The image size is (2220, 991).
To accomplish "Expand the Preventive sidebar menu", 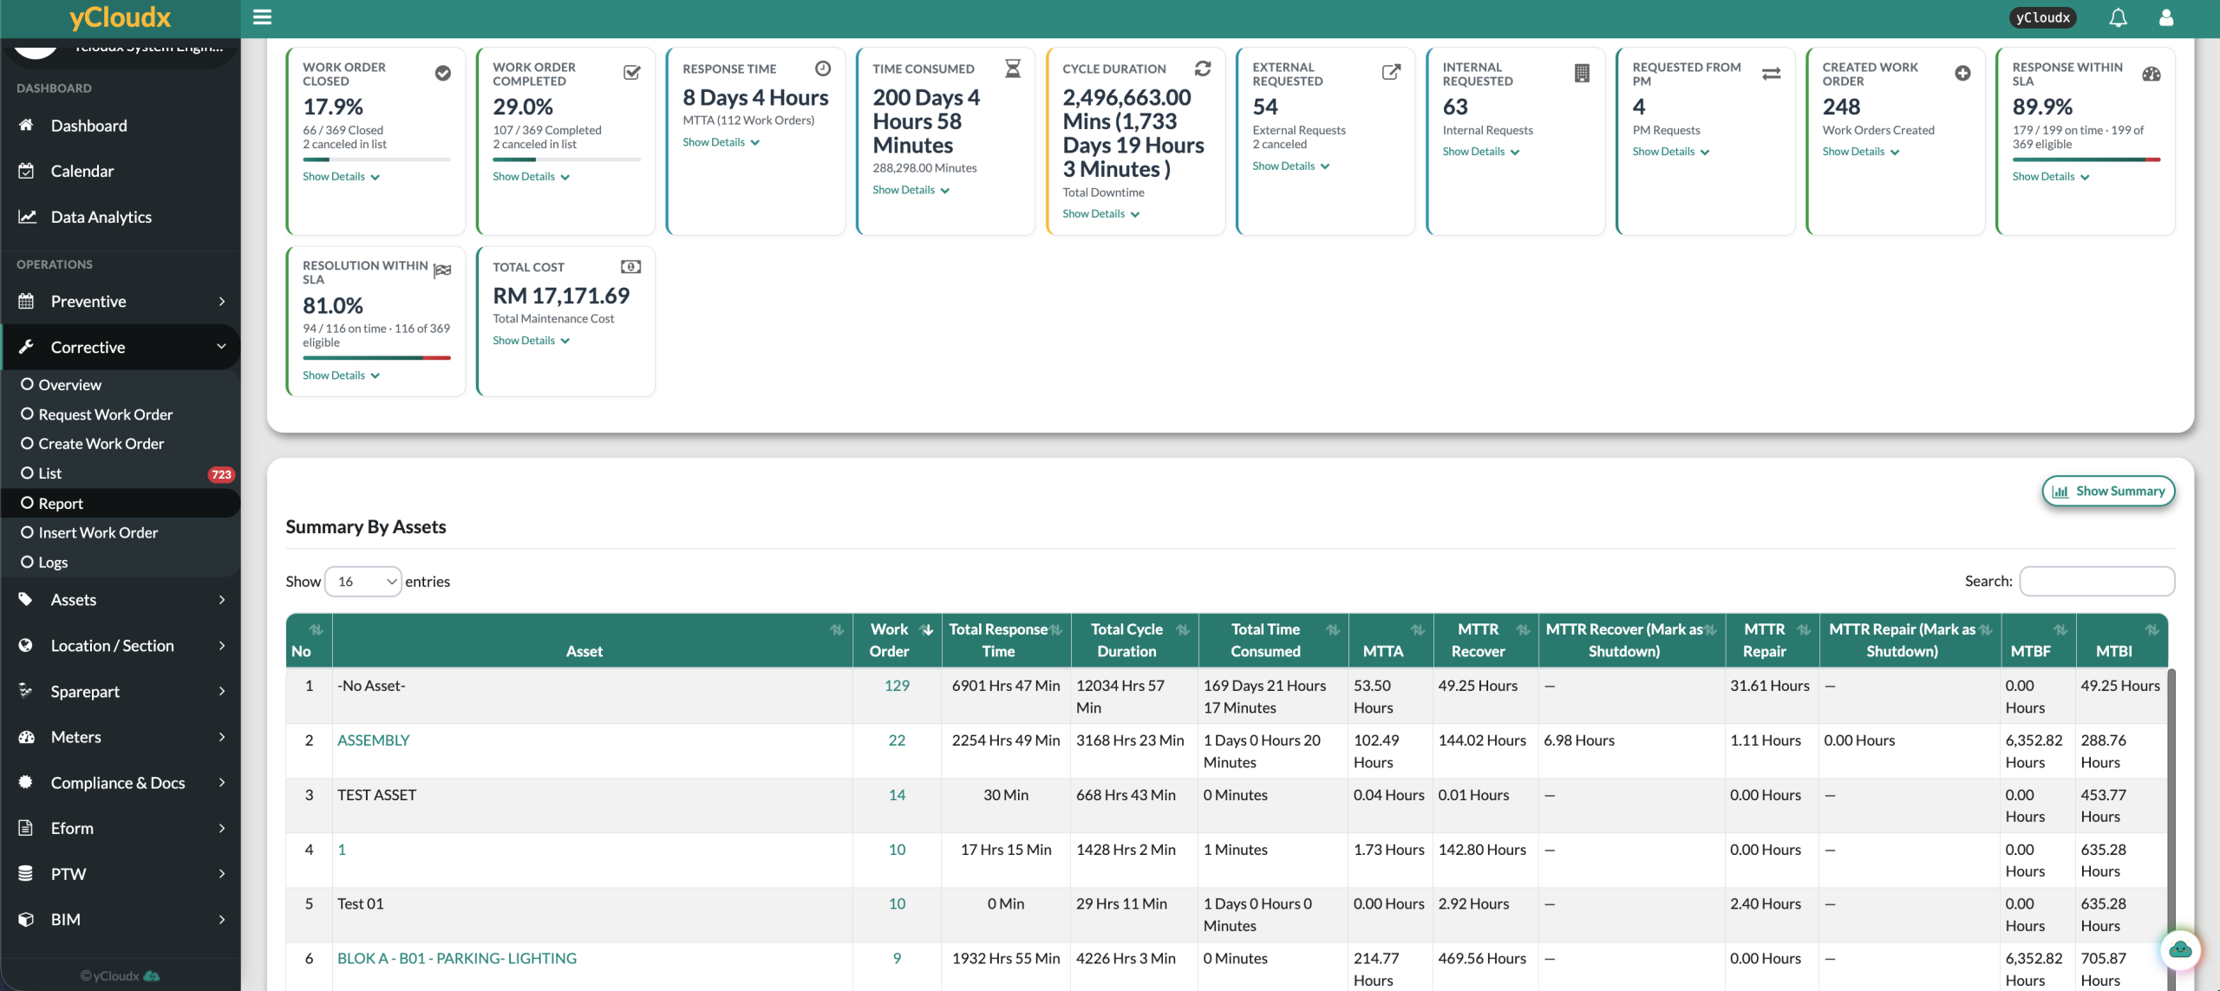I will click(x=121, y=302).
